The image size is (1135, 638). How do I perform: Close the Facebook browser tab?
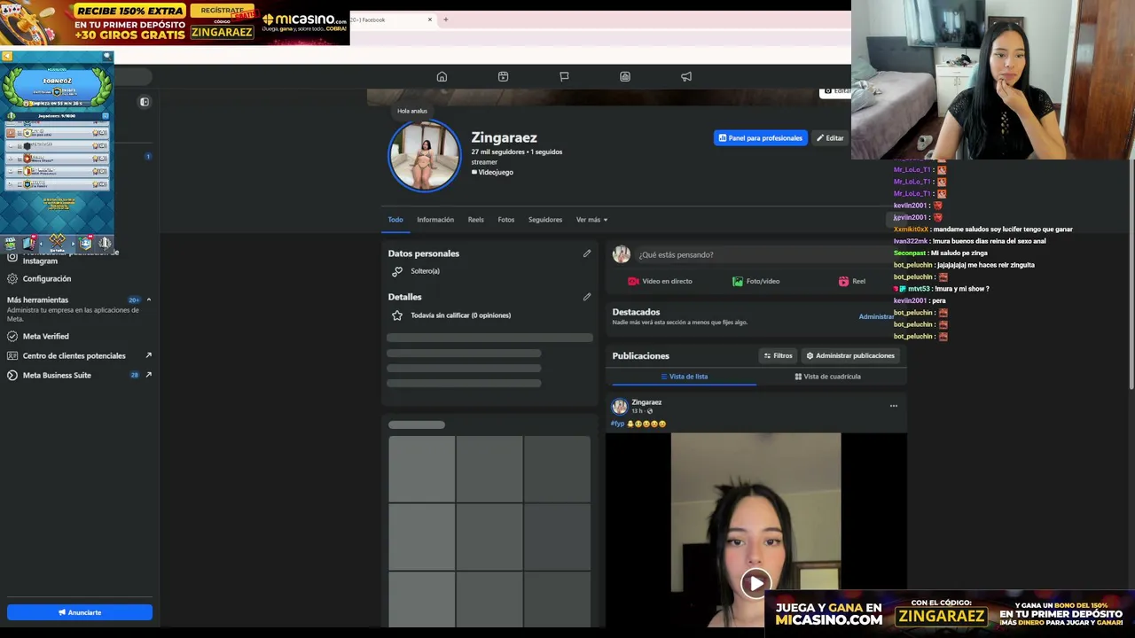pos(430,19)
